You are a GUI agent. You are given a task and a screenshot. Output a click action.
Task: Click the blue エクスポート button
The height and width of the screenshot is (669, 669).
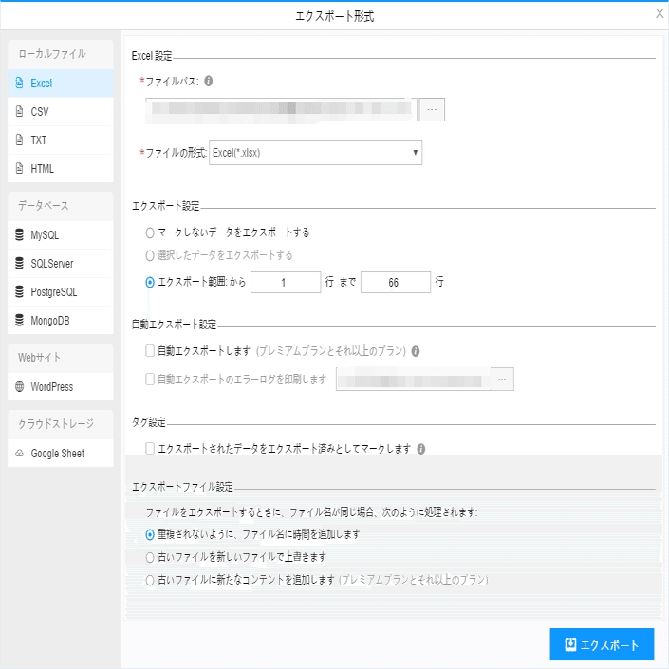(602, 644)
